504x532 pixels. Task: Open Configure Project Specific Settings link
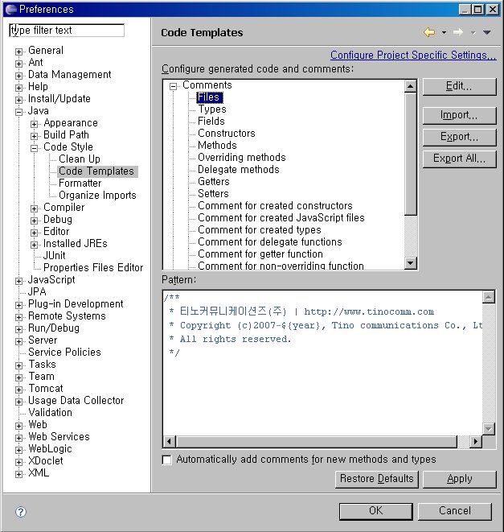413,56
